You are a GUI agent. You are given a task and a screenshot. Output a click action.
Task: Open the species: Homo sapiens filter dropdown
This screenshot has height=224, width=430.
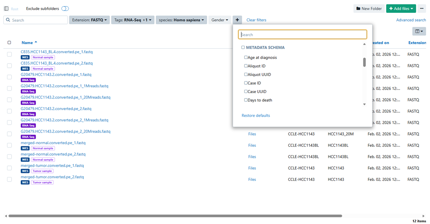181,20
